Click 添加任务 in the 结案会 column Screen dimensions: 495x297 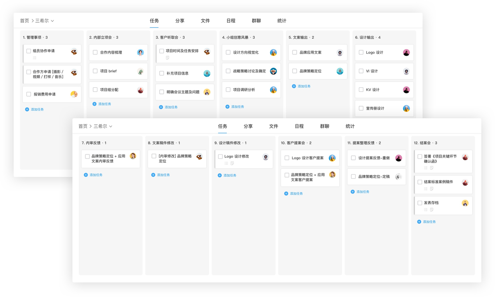(429, 222)
